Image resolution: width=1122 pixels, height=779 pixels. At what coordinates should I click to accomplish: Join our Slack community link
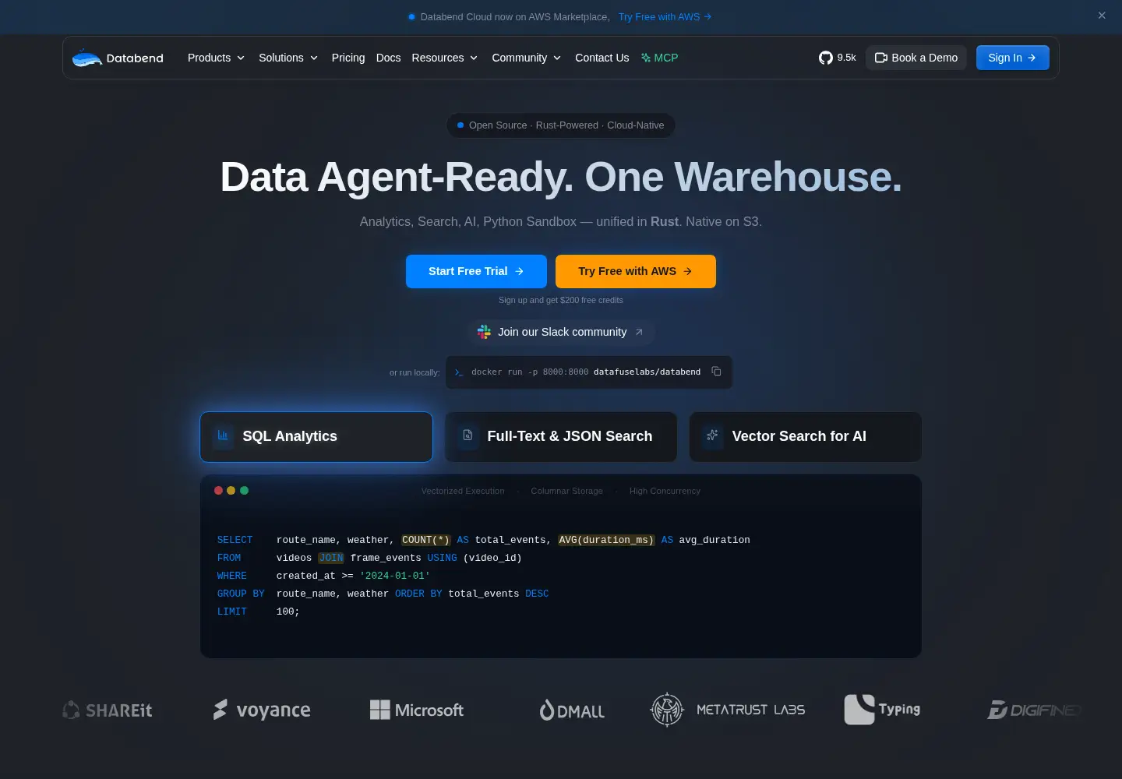(562, 332)
